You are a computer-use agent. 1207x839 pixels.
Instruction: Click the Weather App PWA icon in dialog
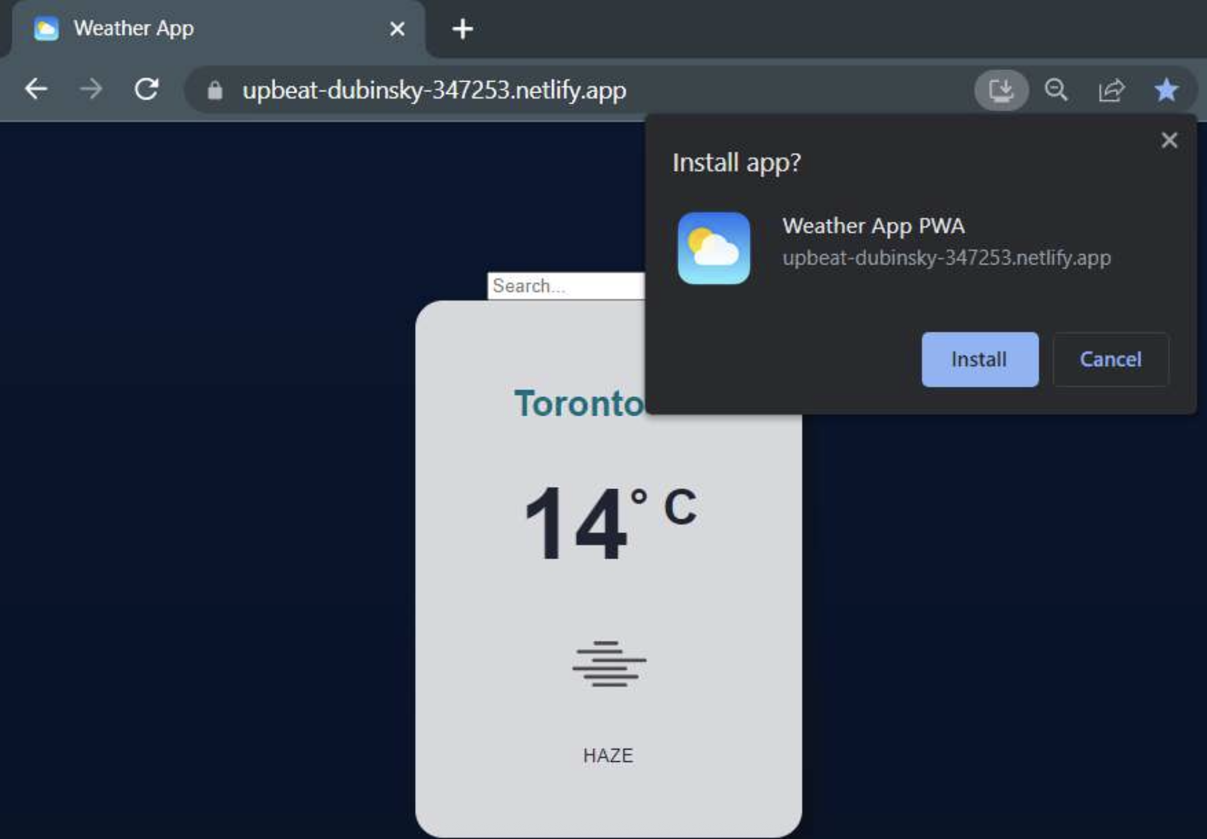(714, 248)
